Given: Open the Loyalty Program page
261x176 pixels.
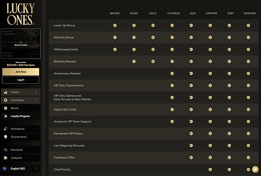Looking at the screenshot, I should tap(21, 116).
